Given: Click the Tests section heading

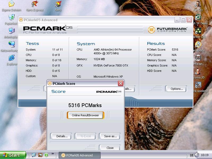Looking at the screenshot, I should (32, 43).
